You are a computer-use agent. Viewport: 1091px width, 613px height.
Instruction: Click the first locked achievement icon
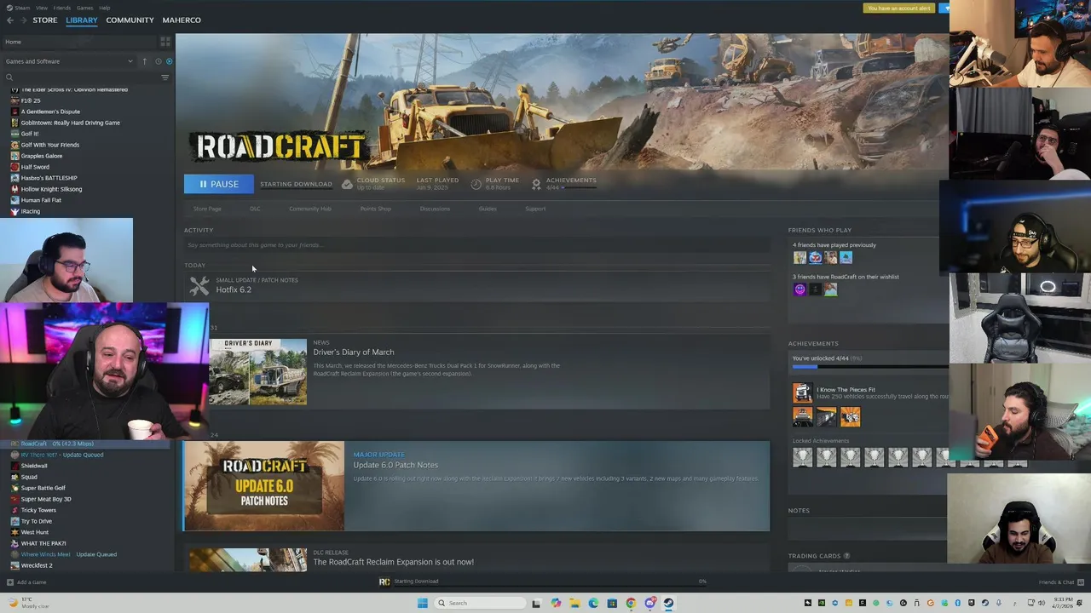802,457
